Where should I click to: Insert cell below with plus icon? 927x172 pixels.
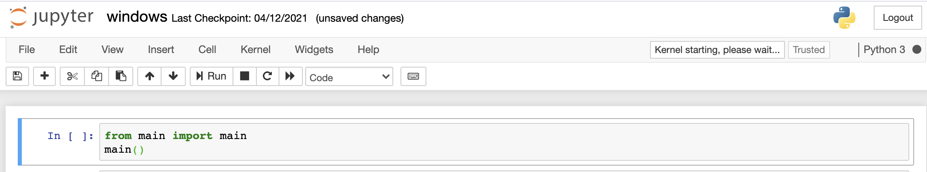[x=44, y=76]
